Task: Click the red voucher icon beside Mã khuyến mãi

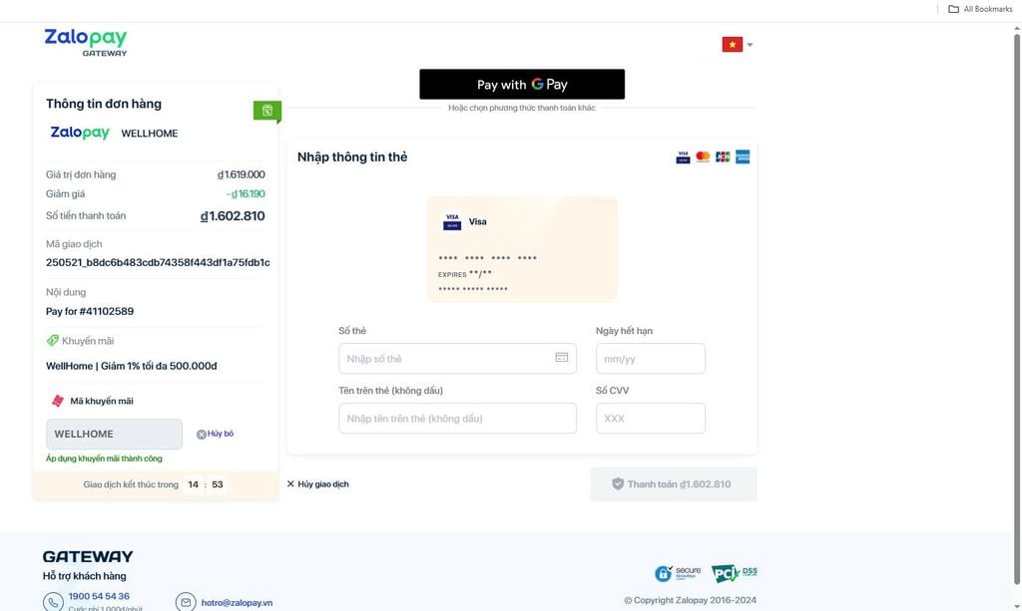Action: (x=58, y=401)
